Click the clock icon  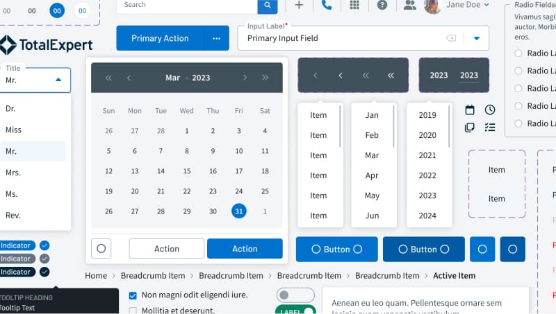(x=490, y=110)
